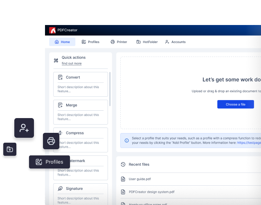Click the quick actions vertical scrollbar
This screenshot has height=205, width=261.
pos(110,89)
